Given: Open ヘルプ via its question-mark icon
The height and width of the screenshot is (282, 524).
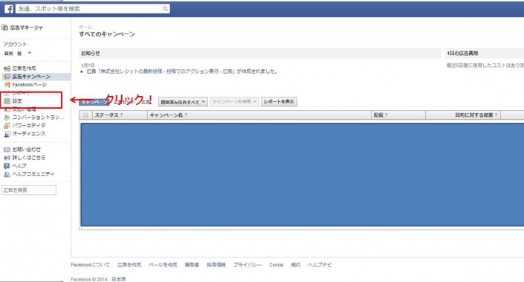Looking at the screenshot, I should (x=7, y=166).
